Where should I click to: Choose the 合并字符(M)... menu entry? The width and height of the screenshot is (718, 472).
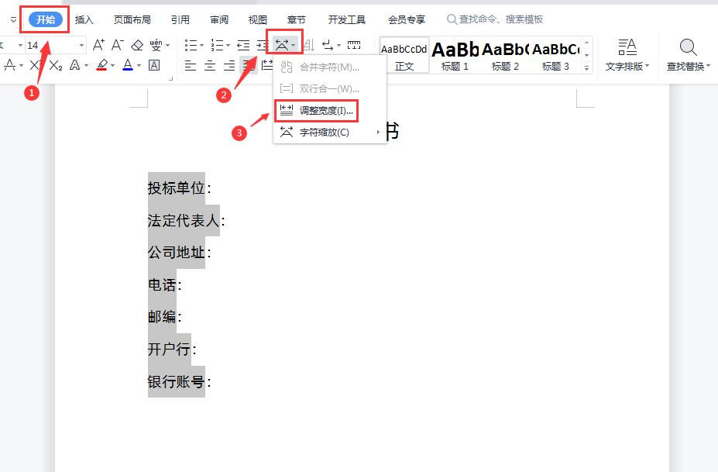330,67
